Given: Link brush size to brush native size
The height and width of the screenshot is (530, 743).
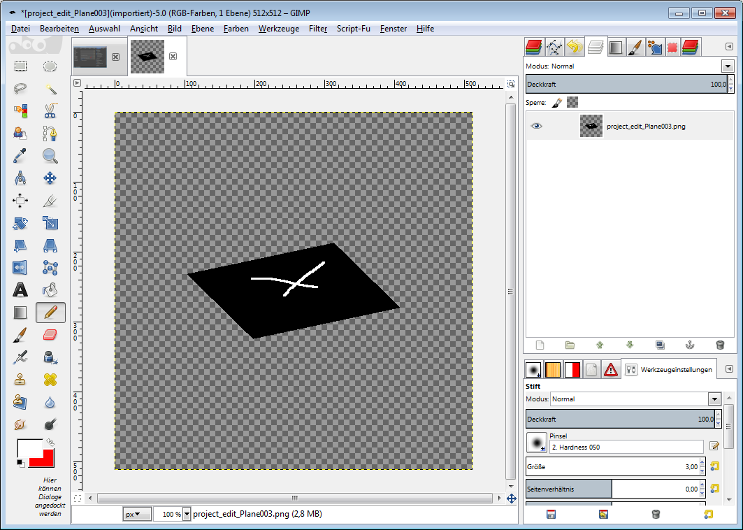Looking at the screenshot, I should click(x=714, y=466).
